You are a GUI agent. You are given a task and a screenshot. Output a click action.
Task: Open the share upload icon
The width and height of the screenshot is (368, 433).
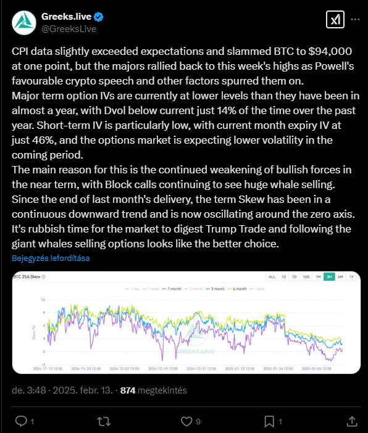pyautogui.click(x=352, y=421)
